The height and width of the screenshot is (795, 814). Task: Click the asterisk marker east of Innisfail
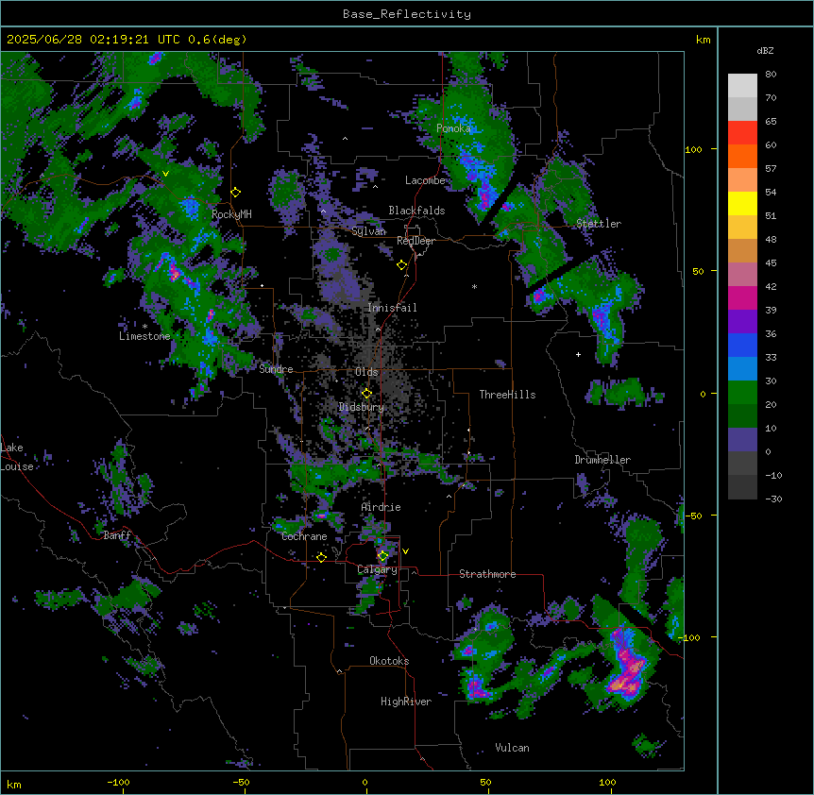[474, 286]
